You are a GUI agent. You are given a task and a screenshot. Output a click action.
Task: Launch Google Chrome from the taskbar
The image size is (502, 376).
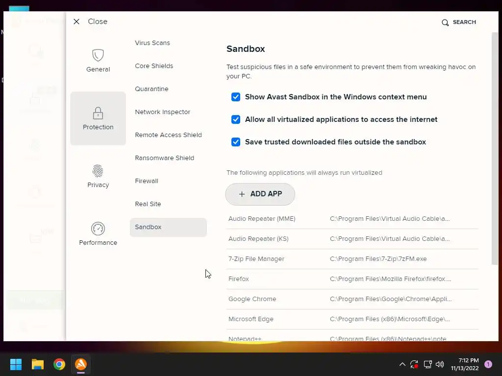point(59,364)
